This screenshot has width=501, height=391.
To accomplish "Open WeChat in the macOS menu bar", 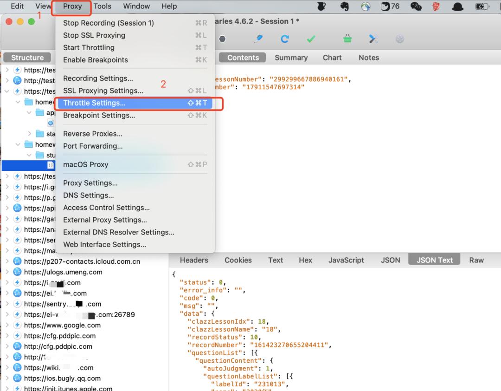I will coord(416,6).
